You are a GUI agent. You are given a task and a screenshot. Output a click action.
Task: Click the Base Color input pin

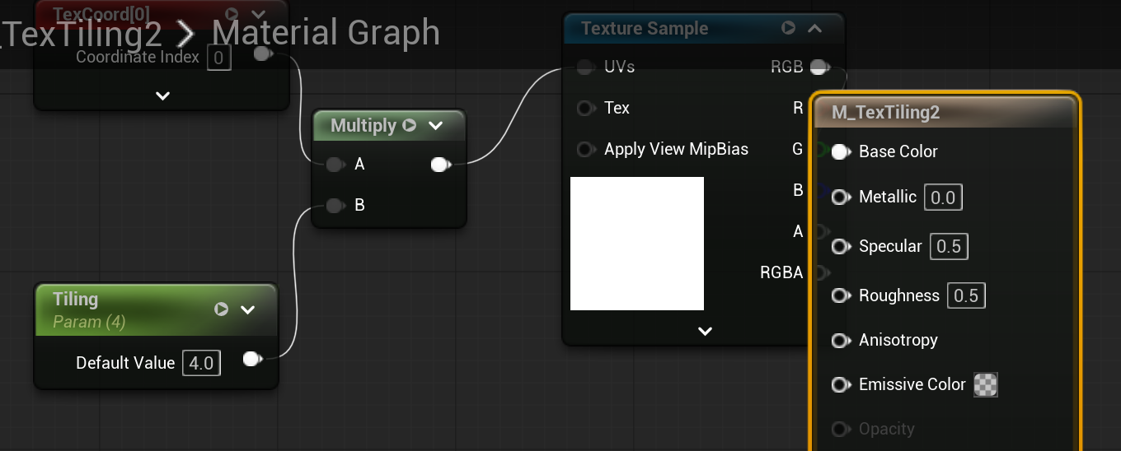pos(841,152)
